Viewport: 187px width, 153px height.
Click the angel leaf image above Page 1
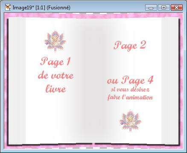point(55,41)
